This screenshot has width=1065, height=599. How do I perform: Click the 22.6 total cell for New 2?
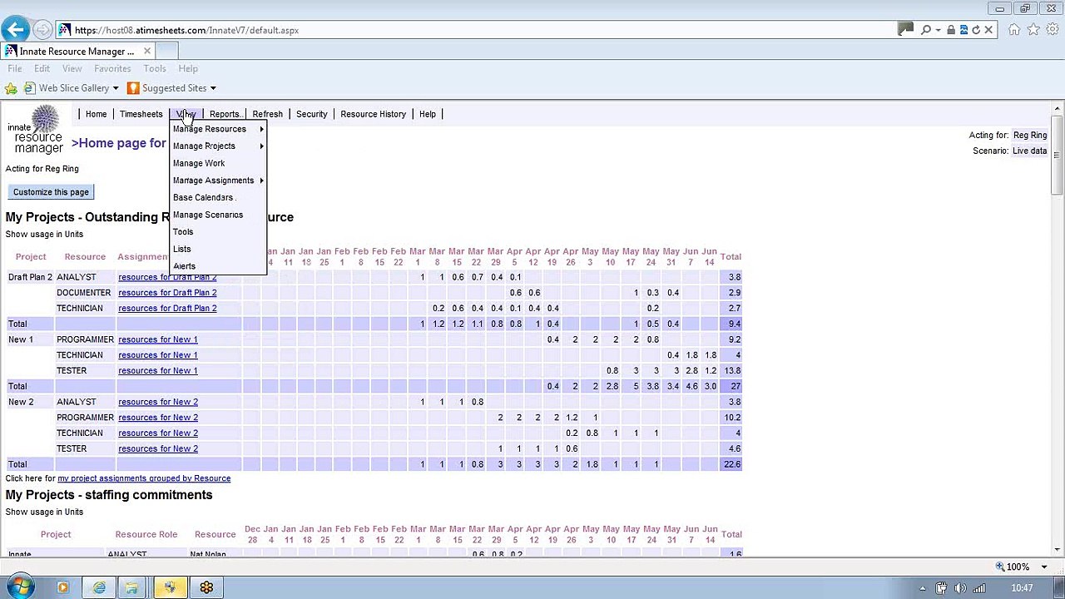731,464
